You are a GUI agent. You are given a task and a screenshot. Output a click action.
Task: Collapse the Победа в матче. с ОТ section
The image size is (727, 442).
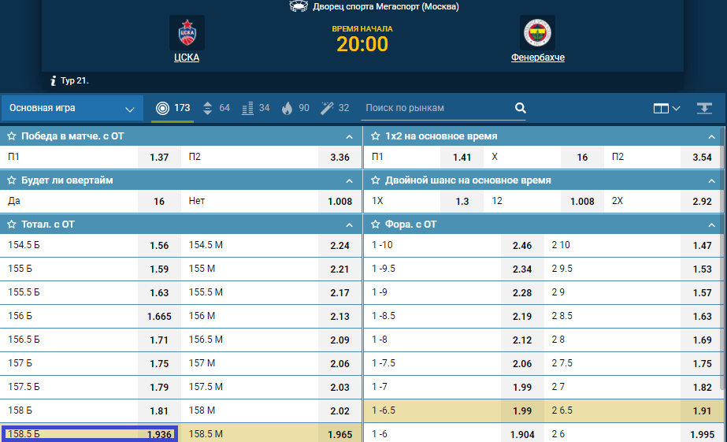349,137
